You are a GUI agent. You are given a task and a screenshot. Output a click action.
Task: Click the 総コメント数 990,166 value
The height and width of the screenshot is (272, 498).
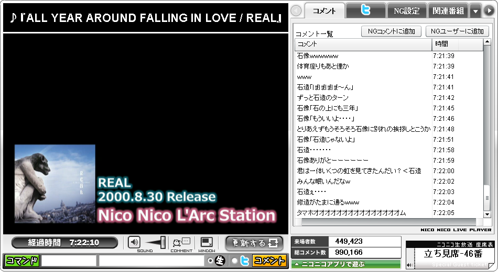(x=349, y=252)
